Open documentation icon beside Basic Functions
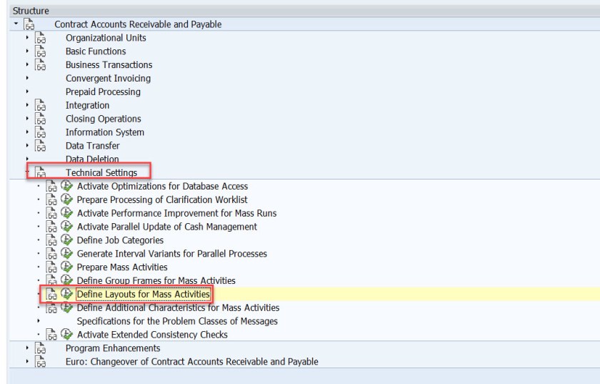 click(x=41, y=51)
